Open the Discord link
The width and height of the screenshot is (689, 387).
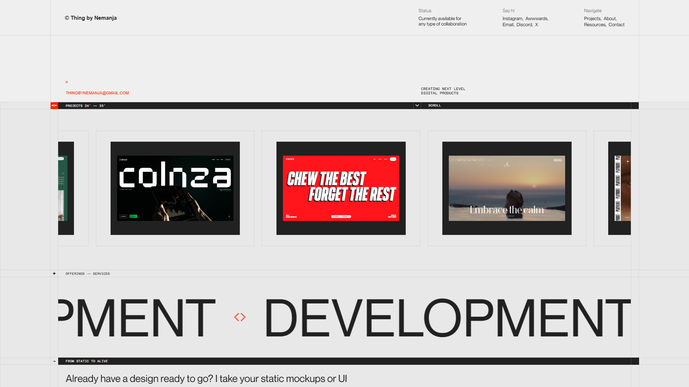[524, 25]
